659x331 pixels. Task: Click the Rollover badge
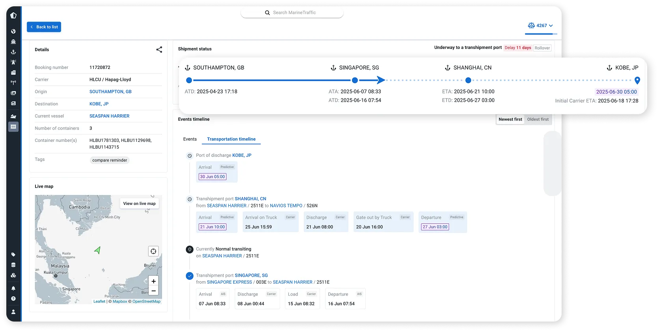coord(542,48)
